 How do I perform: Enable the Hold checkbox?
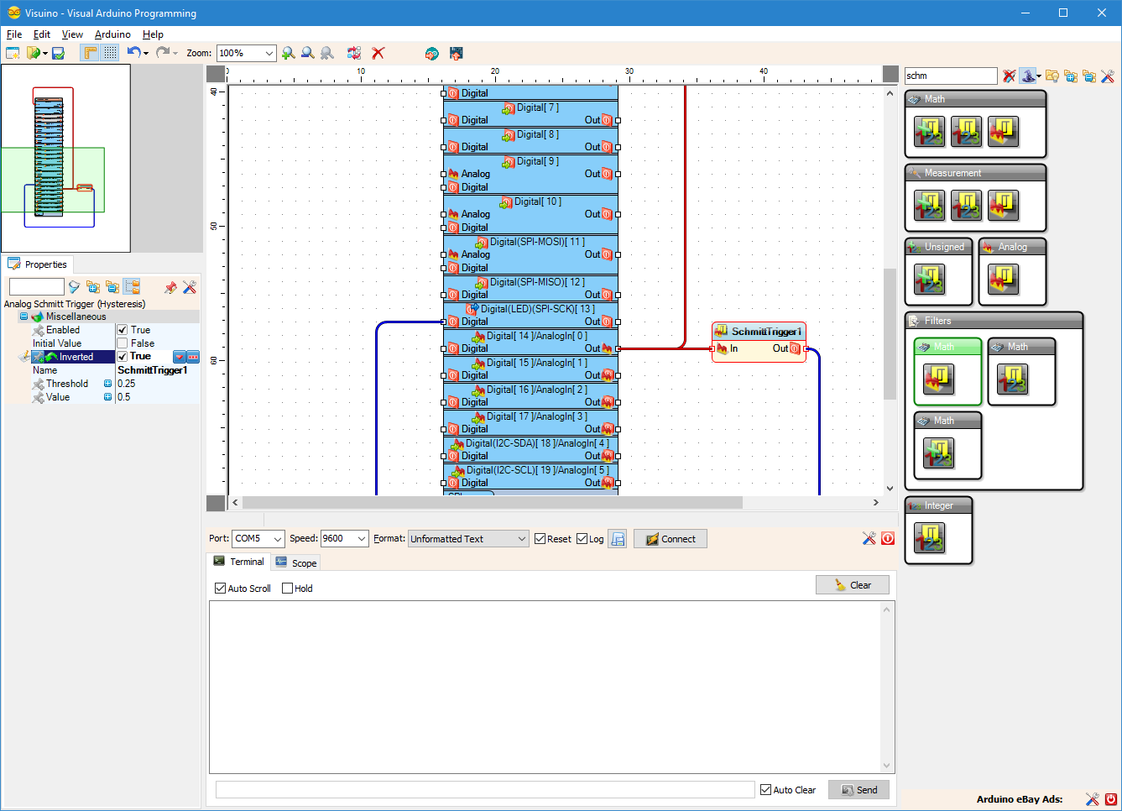coord(288,589)
